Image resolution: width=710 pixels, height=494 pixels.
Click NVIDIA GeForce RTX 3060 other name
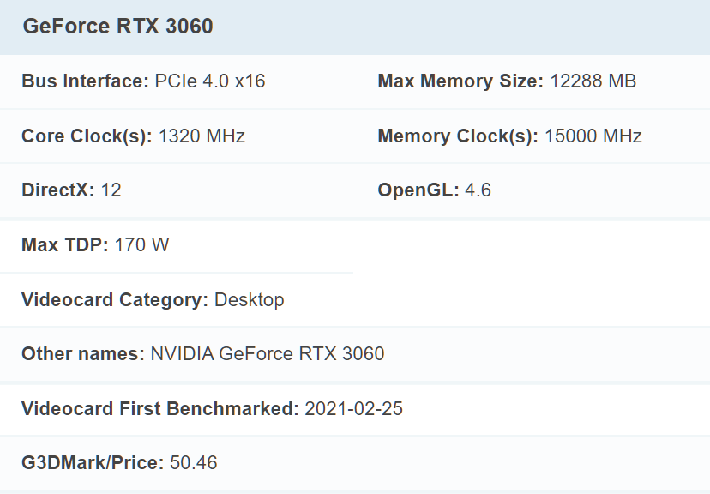268,354
